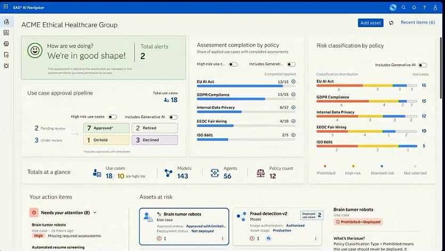Select the 7 Approved pipeline tile
445x251 pixels.
106,128
